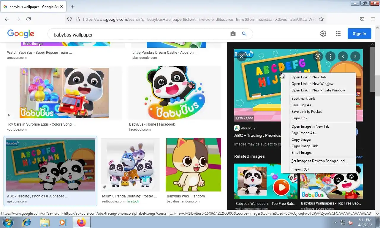
Task: Select Copy Link menu entry
Action: (x=318, y=118)
